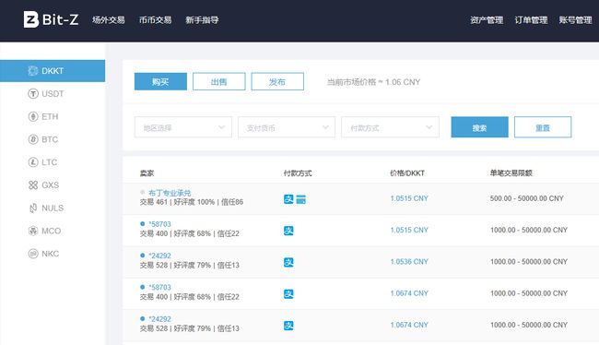This screenshot has width=599, height=345.
Task: Click Alipay icon in 布丁专业承兑 row
Action: click(x=288, y=199)
